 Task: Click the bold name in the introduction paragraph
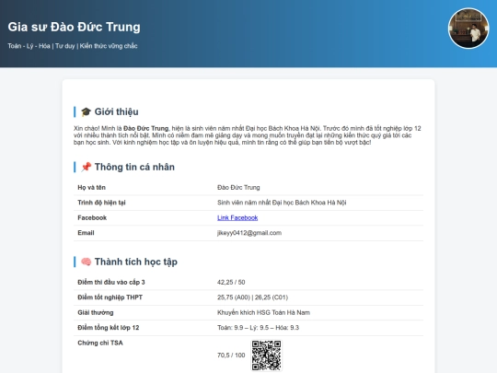145,128
